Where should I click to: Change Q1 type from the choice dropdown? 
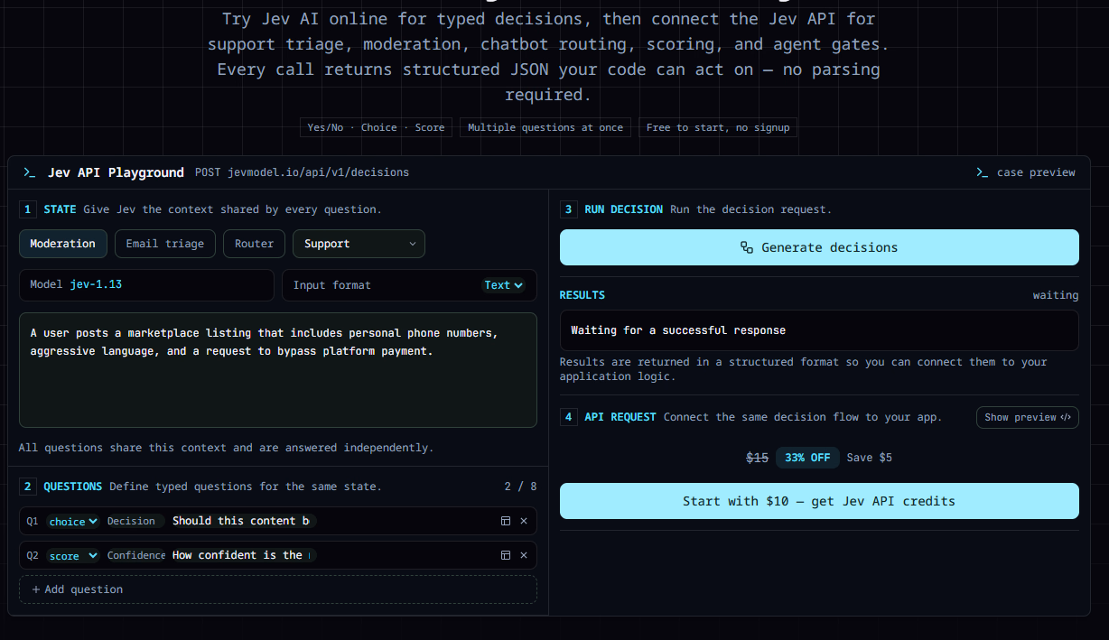[x=73, y=521]
